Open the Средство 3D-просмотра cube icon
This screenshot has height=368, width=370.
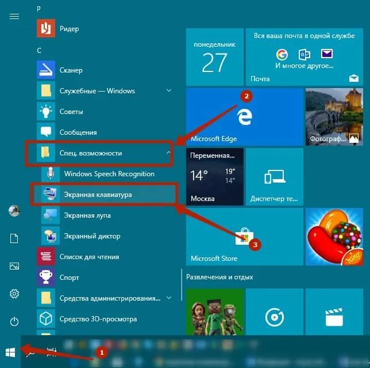coord(46,318)
